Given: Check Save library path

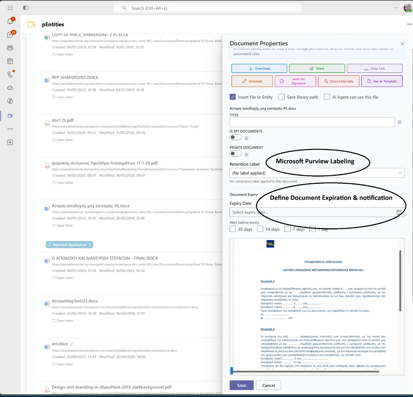Looking at the screenshot, I should pos(282,97).
